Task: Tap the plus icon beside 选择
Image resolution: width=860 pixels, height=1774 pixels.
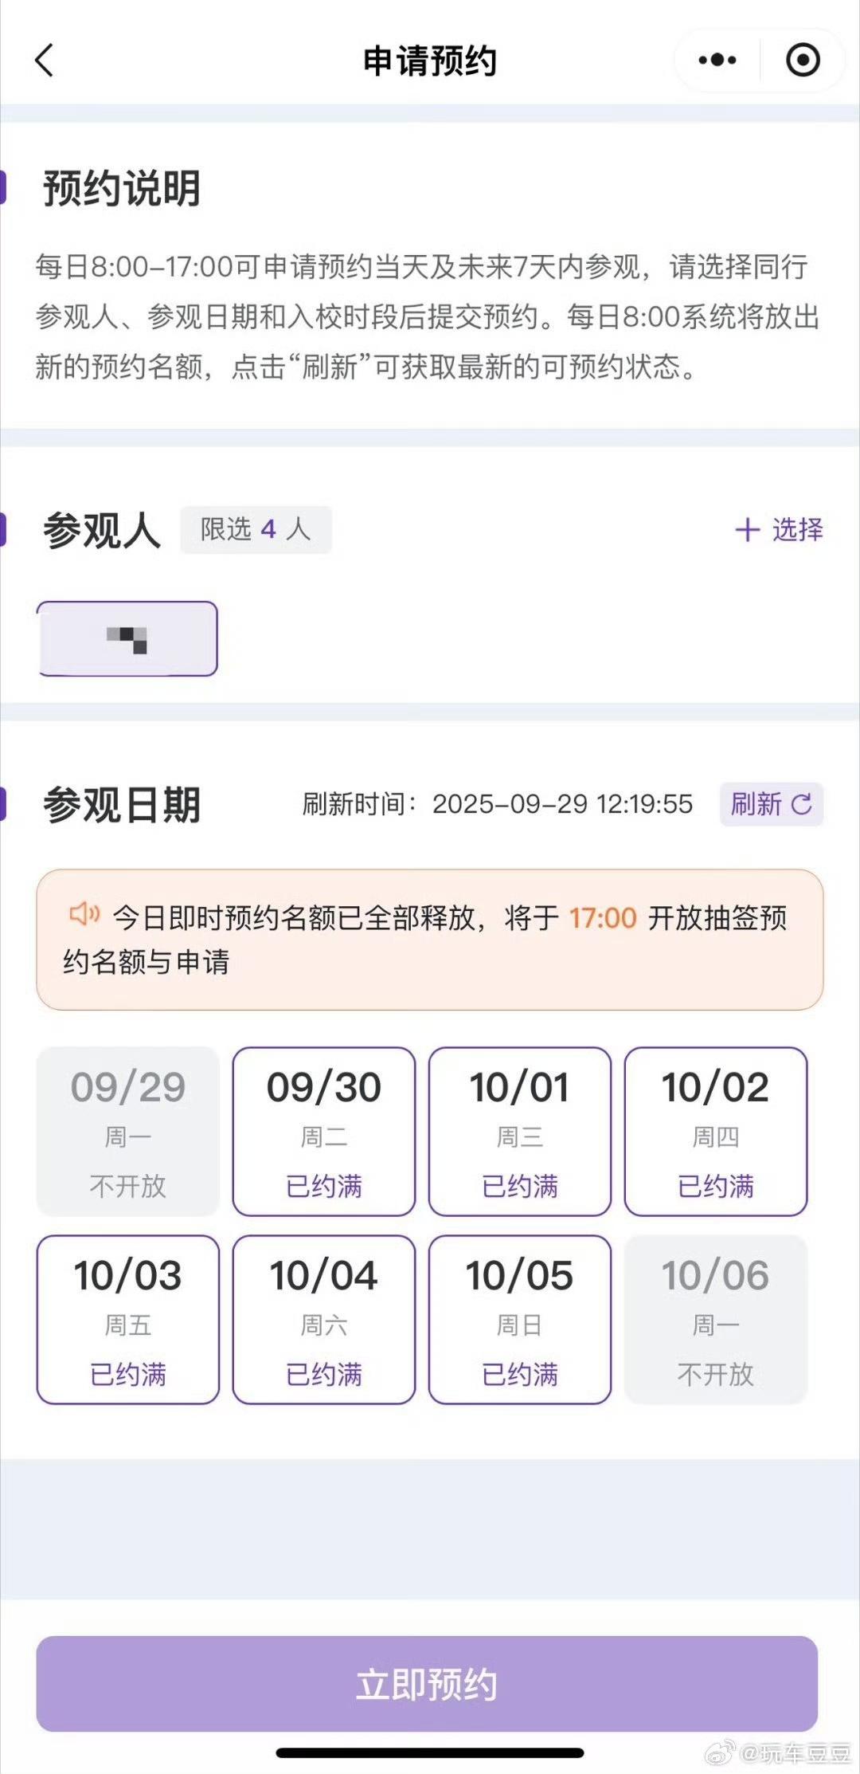Action: [x=747, y=530]
